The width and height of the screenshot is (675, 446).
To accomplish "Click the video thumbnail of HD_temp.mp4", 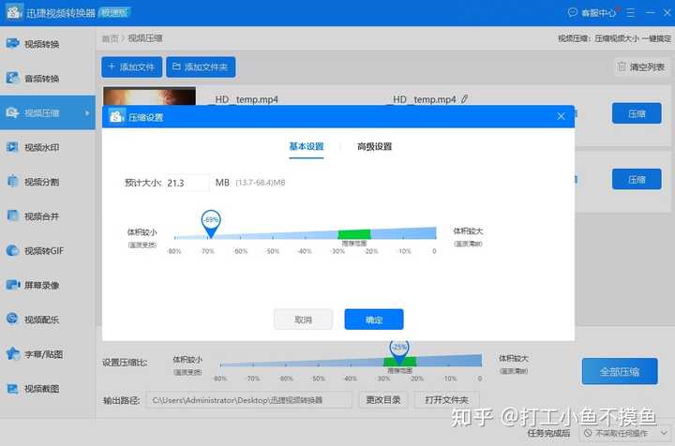I will pyautogui.click(x=149, y=96).
